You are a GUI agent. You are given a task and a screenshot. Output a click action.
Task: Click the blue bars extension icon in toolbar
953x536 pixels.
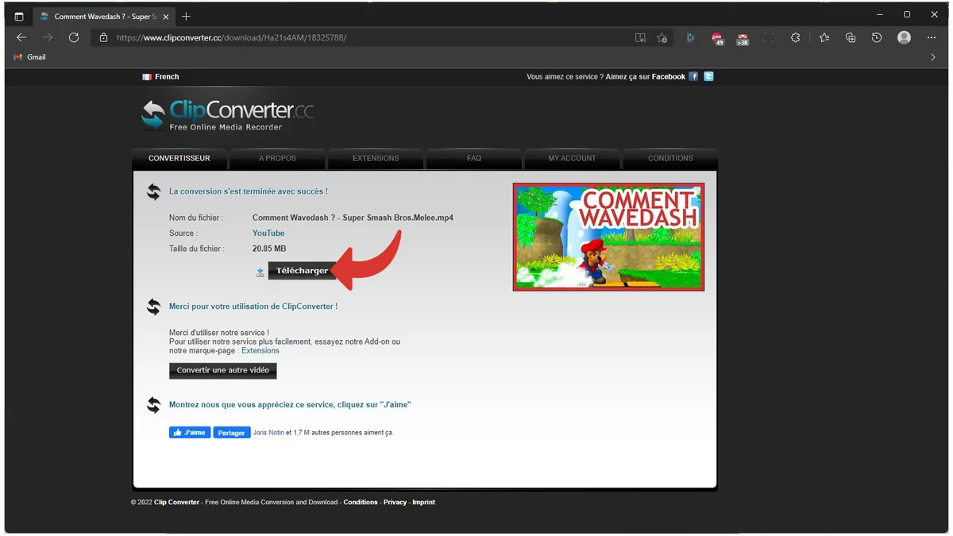(x=690, y=37)
